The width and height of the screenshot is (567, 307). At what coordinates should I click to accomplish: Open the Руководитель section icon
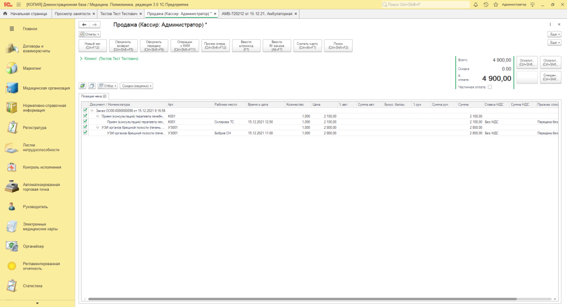pyautogui.click(x=12, y=206)
